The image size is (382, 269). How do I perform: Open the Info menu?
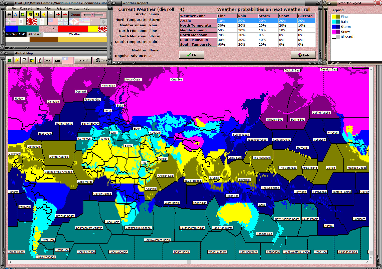pyautogui.click(x=39, y=9)
